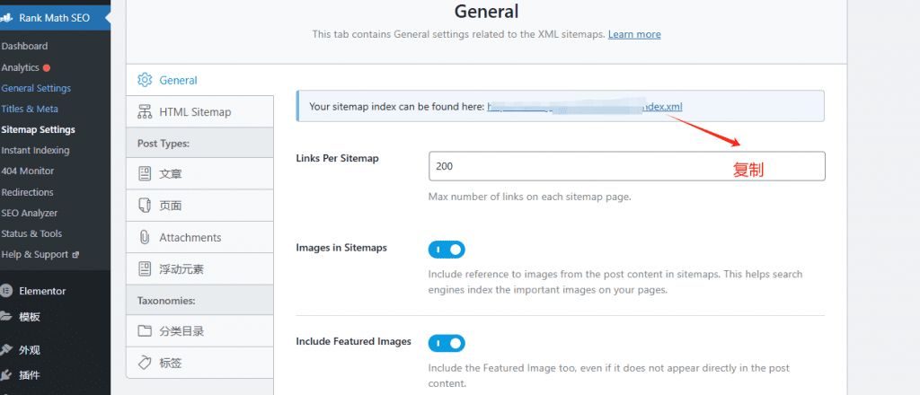Click the Attachments paperclip icon
This screenshot has width=920, height=395.
click(x=145, y=238)
